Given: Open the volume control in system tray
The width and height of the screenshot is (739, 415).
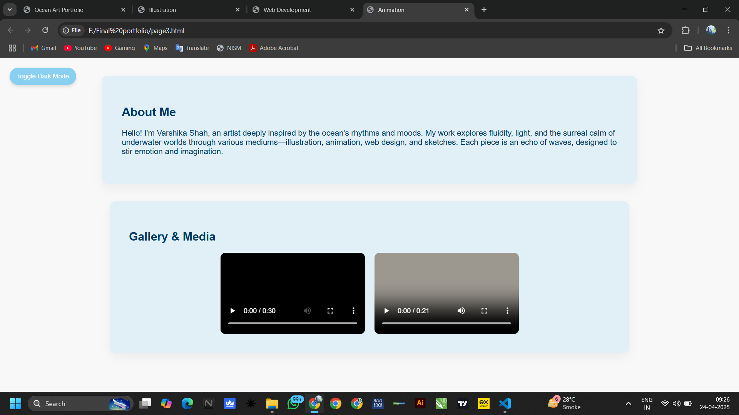Looking at the screenshot, I should coord(676,403).
